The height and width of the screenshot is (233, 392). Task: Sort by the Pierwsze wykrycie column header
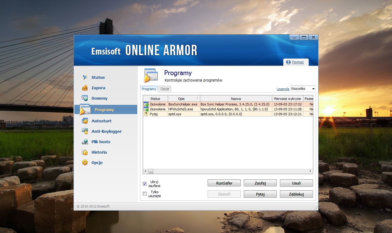(288, 99)
